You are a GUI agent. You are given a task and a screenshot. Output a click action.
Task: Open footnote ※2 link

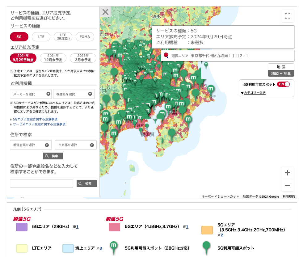click(222, 235)
